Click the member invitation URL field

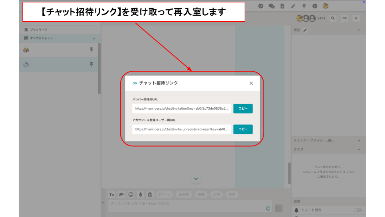click(181, 108)
